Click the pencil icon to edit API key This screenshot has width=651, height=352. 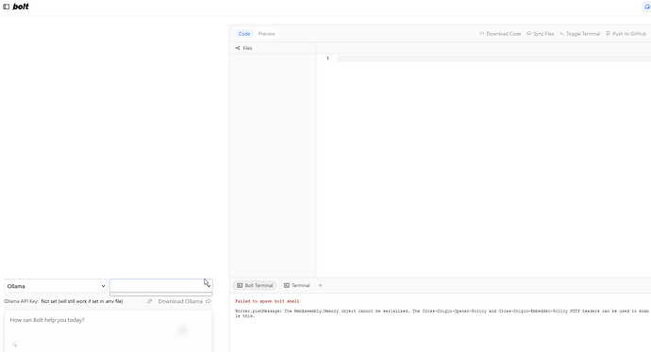coord(150,301)
